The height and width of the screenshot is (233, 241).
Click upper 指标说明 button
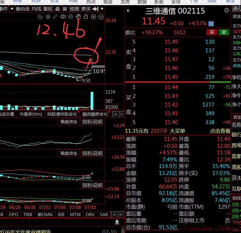[92, 122]
